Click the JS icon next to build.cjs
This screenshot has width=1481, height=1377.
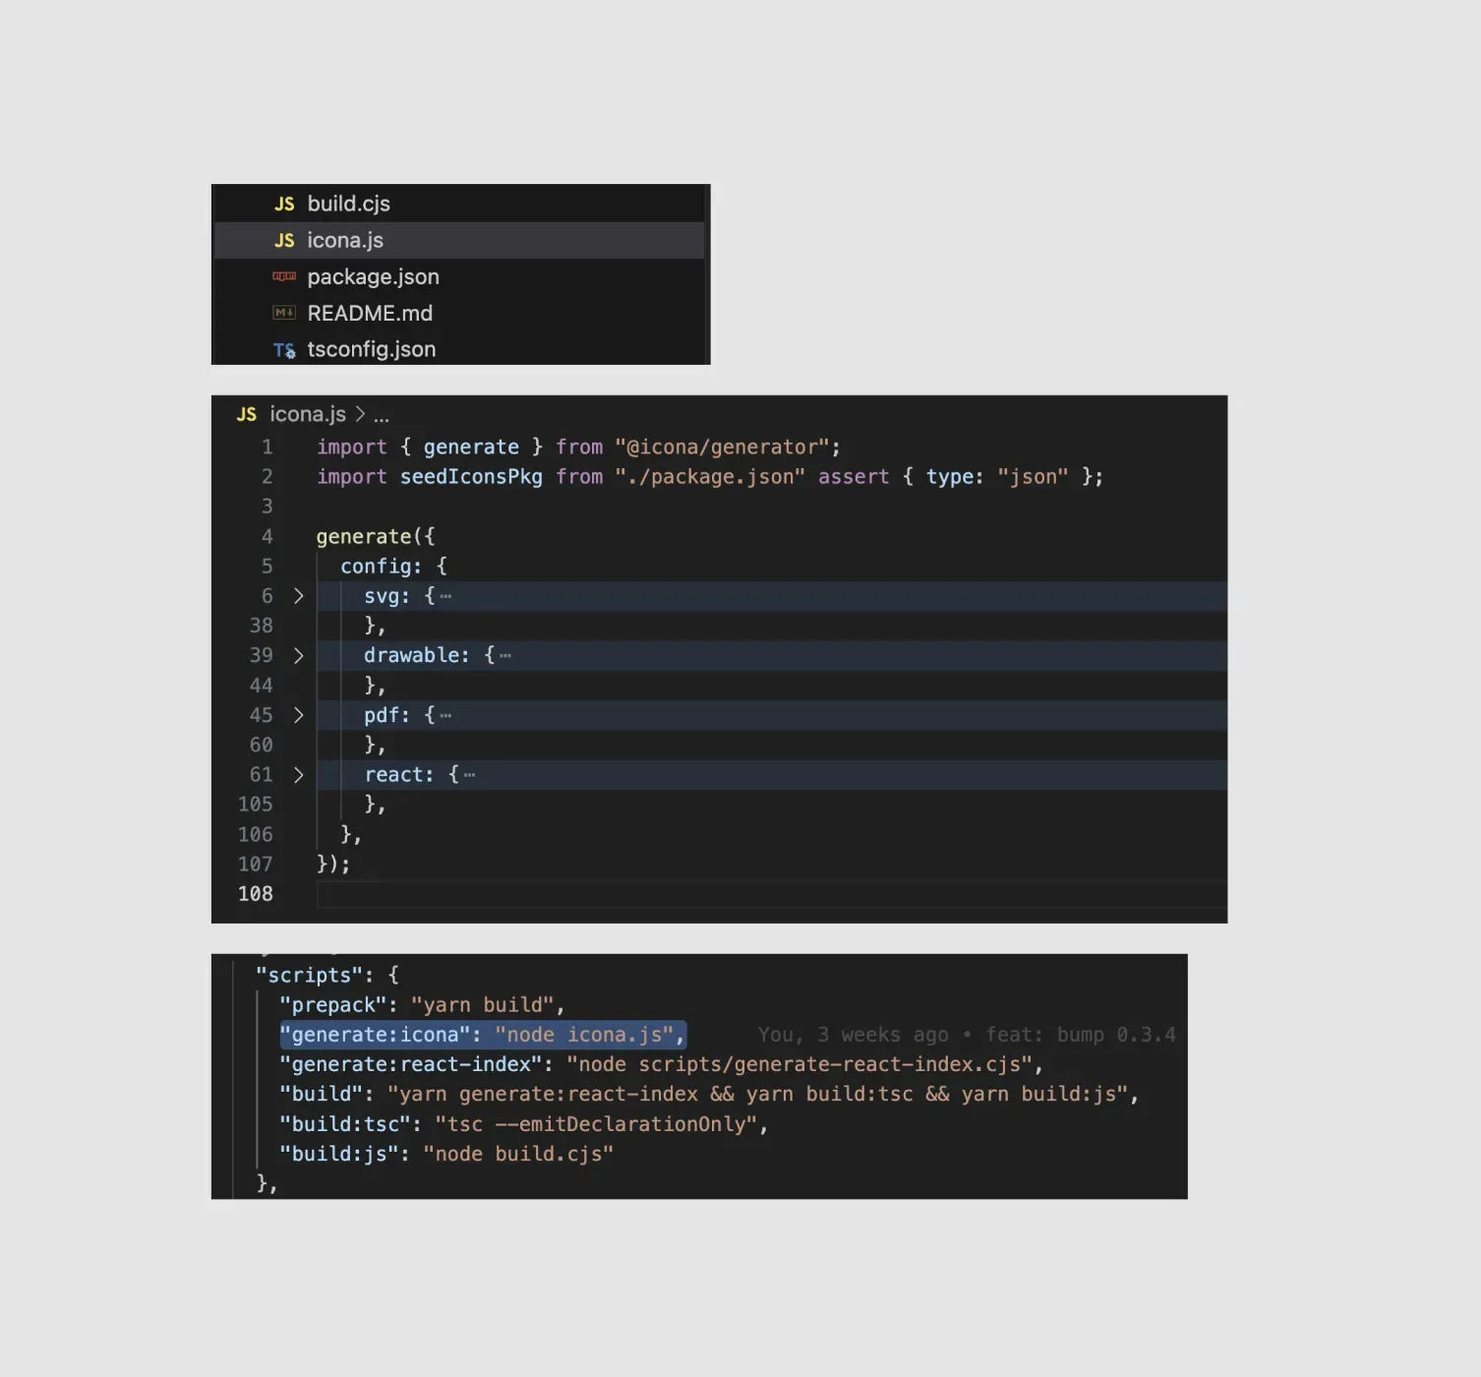(284, 204)
